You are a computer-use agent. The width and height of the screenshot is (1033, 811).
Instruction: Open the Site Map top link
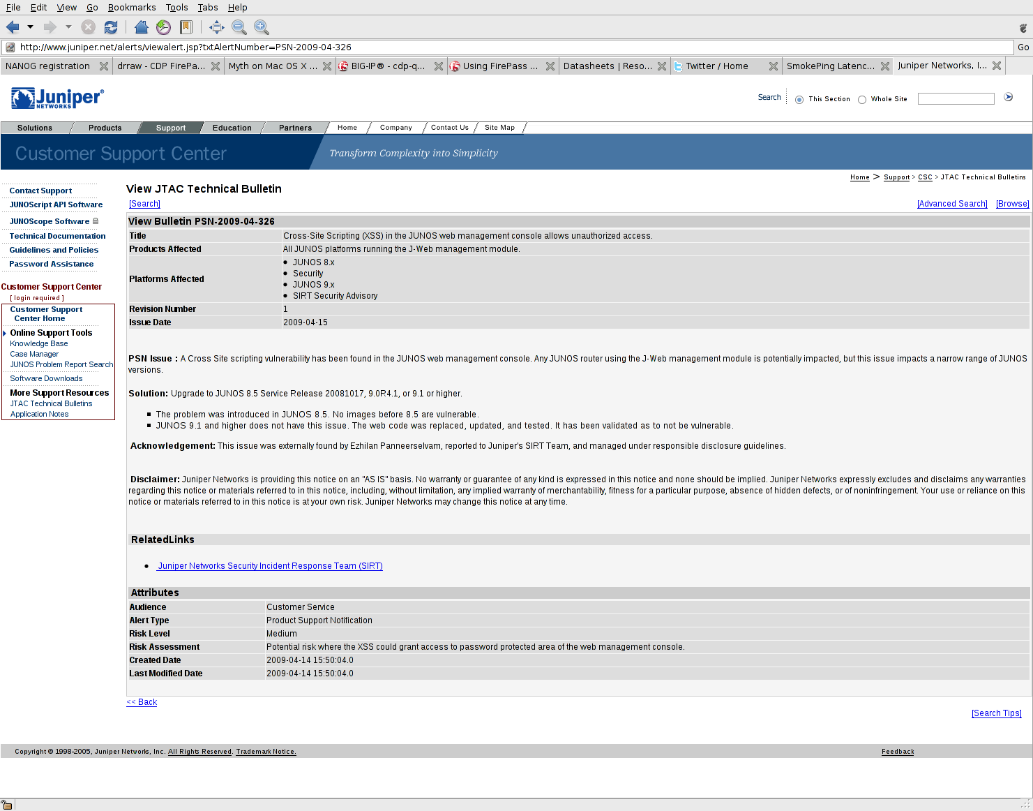[x=499, y=128]
